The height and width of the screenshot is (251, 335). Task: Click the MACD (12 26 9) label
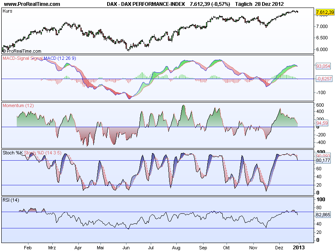pyautogui.click(x=60, y=58)
